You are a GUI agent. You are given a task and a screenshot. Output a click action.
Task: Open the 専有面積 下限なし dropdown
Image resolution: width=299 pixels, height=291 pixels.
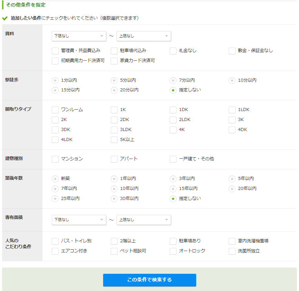pos(79,220)
